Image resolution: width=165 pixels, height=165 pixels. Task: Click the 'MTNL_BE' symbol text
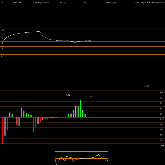pyautogui.click(x=112, y=3)
